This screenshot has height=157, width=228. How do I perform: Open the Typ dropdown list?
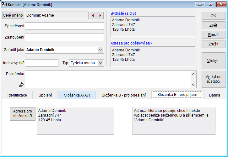click(100, 63)
